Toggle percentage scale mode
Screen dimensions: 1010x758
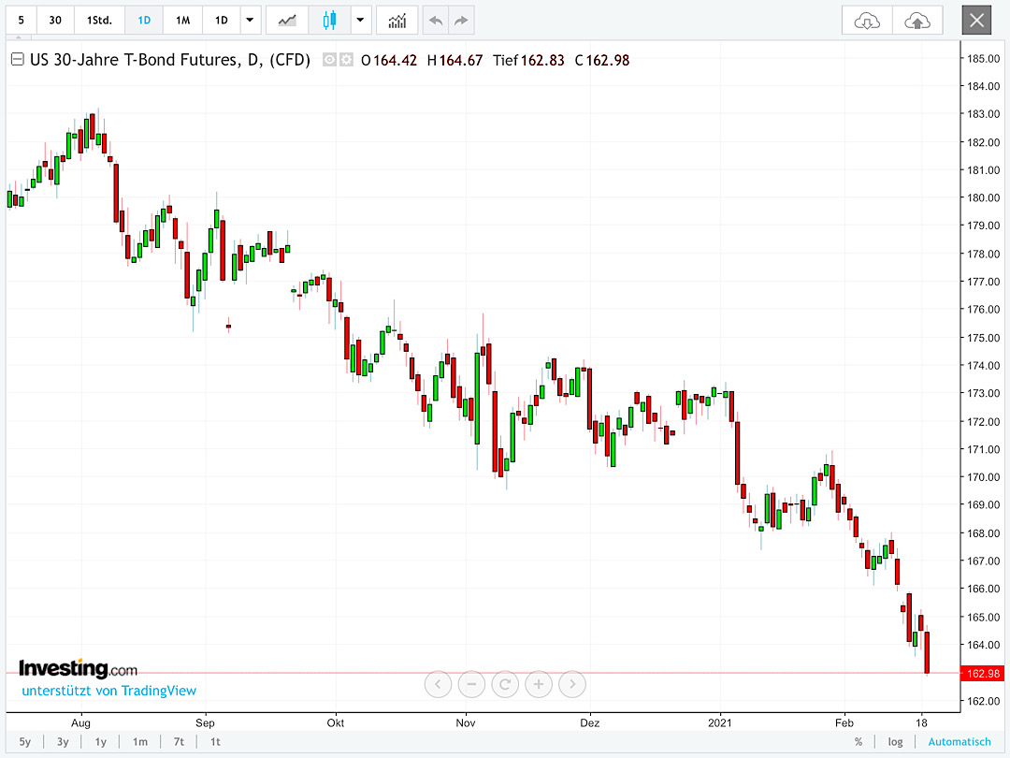click(858, 741)
